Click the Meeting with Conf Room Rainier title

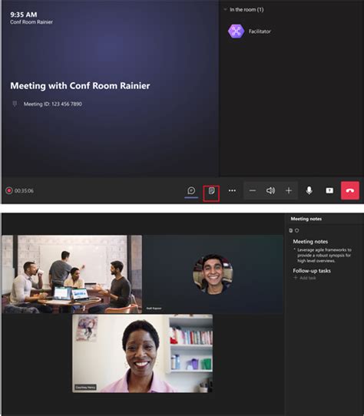point(80,86)
